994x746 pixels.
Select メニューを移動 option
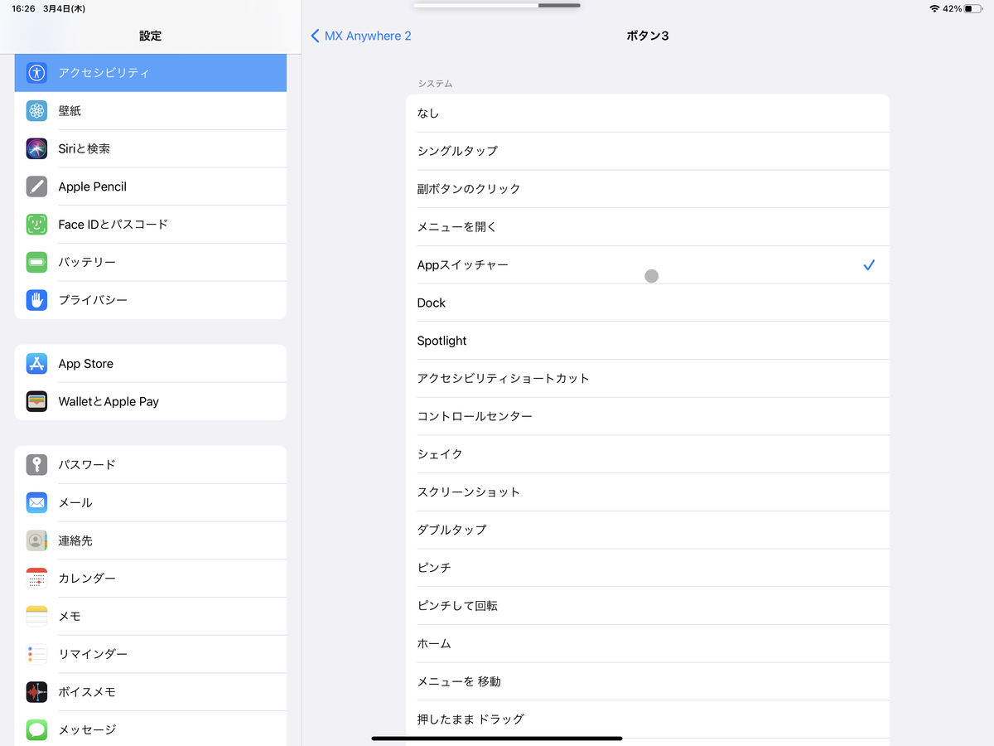tap(648, 682)
